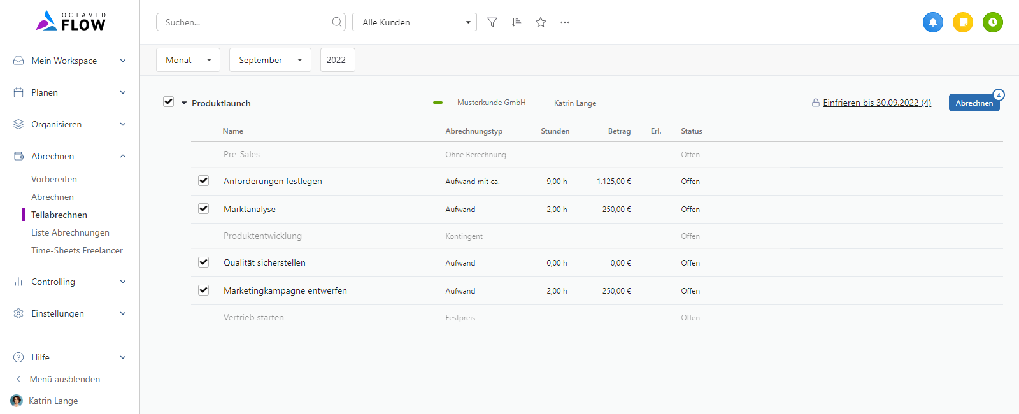
Task: Click the Planen calendar icon
Action: coord(18,92)
